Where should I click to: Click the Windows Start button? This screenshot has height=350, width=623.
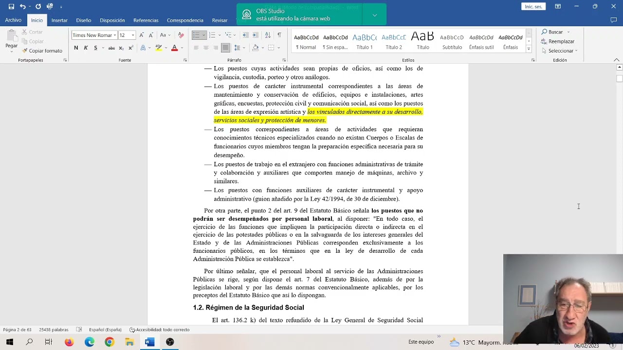(9, 342)
